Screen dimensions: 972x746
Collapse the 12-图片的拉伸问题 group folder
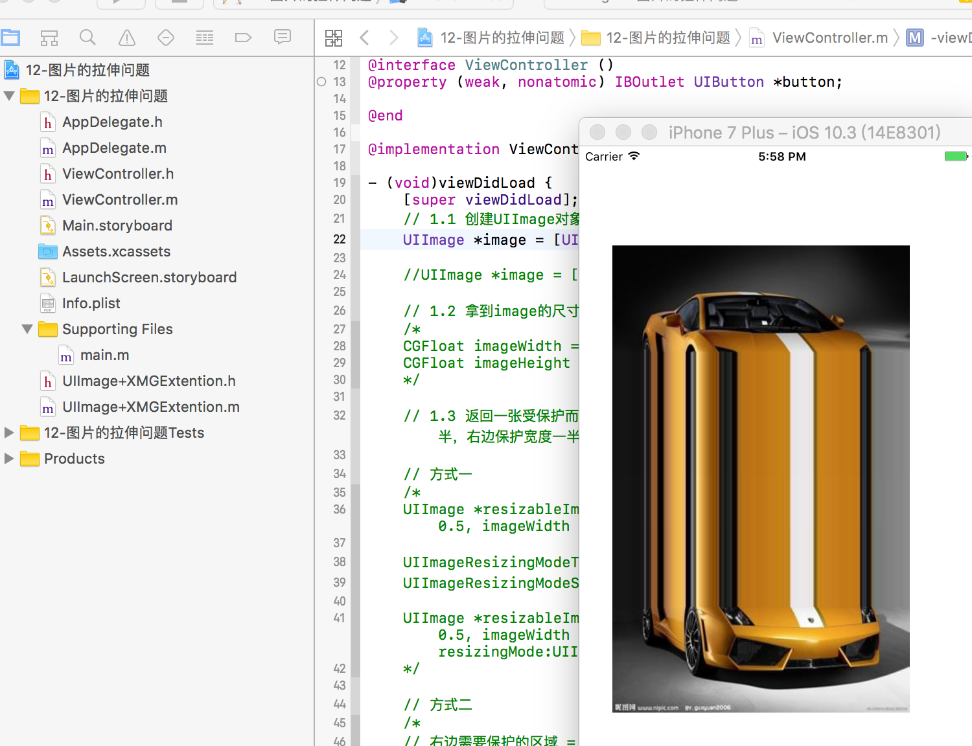(9, 96)
